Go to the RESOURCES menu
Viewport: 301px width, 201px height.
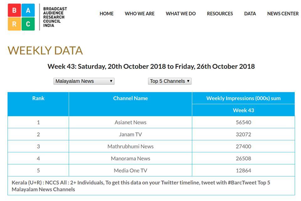click(x=220, y=14)
